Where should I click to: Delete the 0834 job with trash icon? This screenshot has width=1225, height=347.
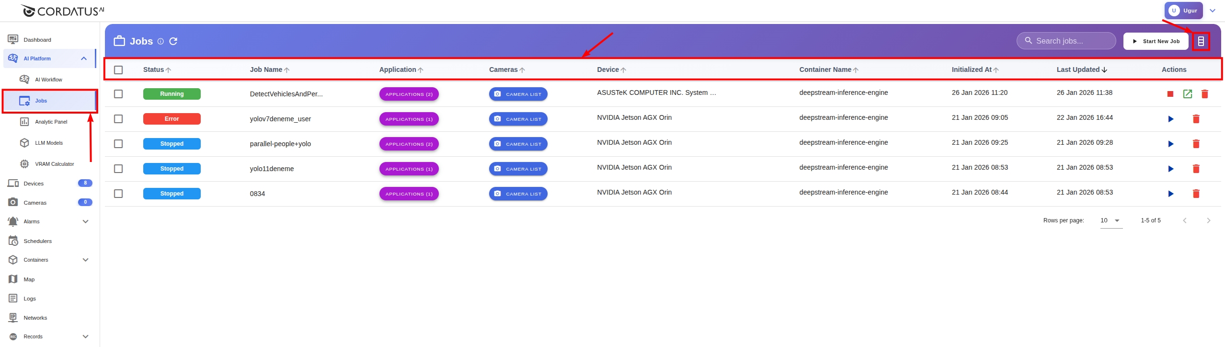[x=1196, y=194]
